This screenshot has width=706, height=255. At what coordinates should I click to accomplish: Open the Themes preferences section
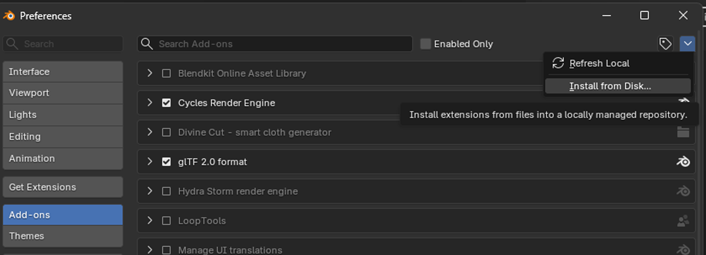(63, 236)
